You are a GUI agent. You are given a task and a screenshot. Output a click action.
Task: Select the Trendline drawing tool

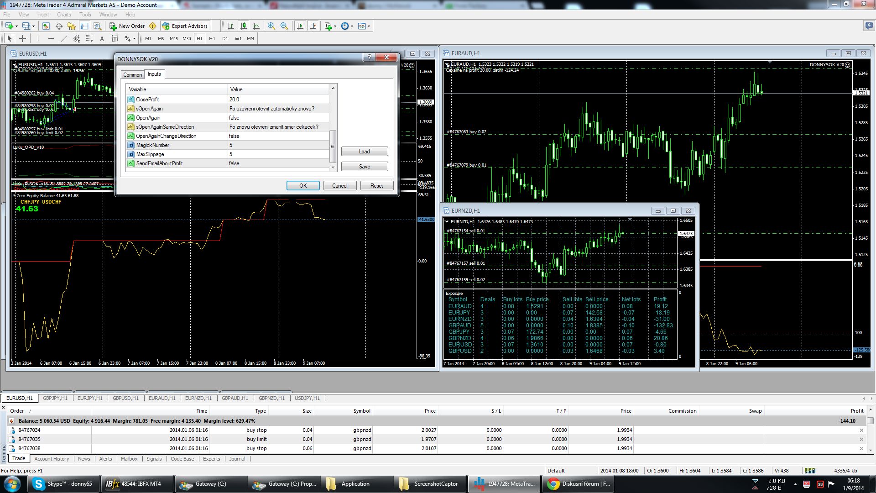[63, 38]
